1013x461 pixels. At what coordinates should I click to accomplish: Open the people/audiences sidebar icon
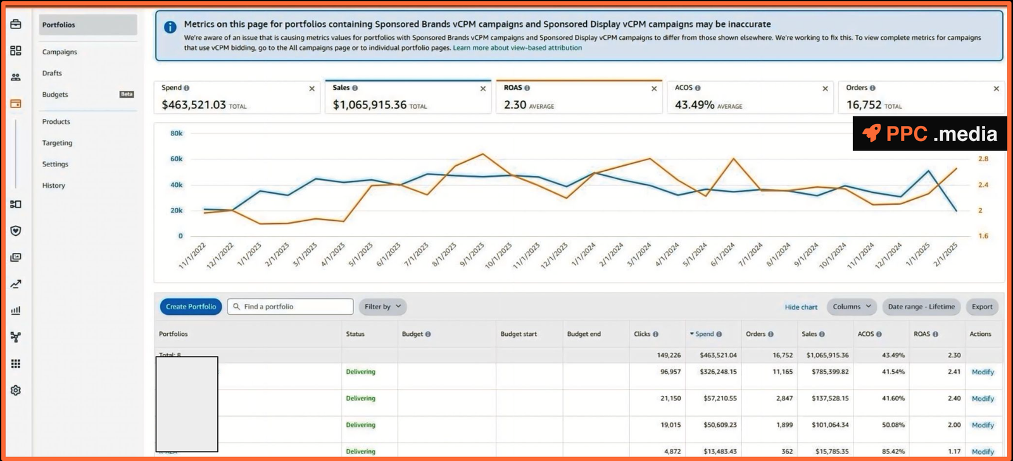(x=16, y=77)
